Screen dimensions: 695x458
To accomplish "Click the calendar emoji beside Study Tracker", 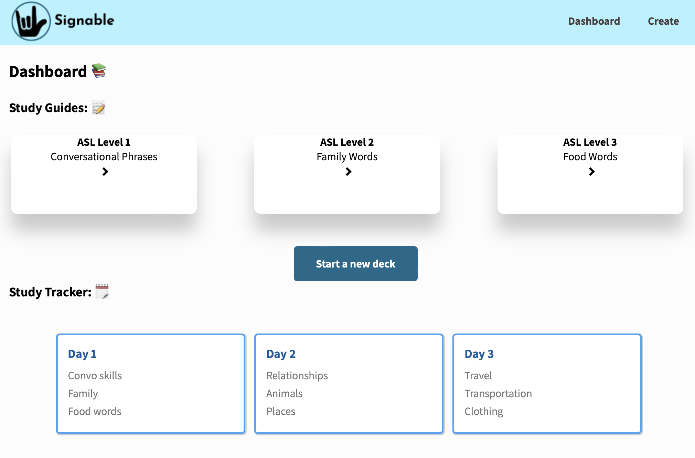I will pyautogui.click(x=102, y=292).
